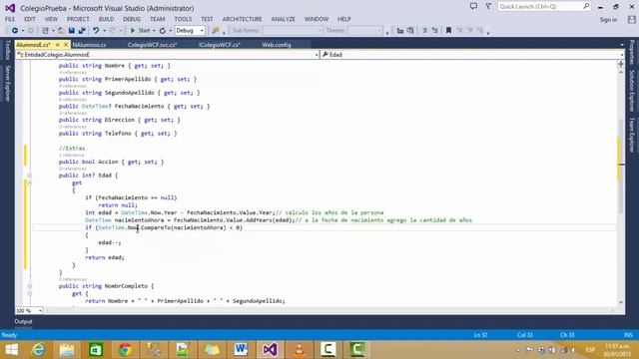The height and width of the screenshot is (359, 639).
Task: Open the TEAM menu
Action: [x=158, y=19]
